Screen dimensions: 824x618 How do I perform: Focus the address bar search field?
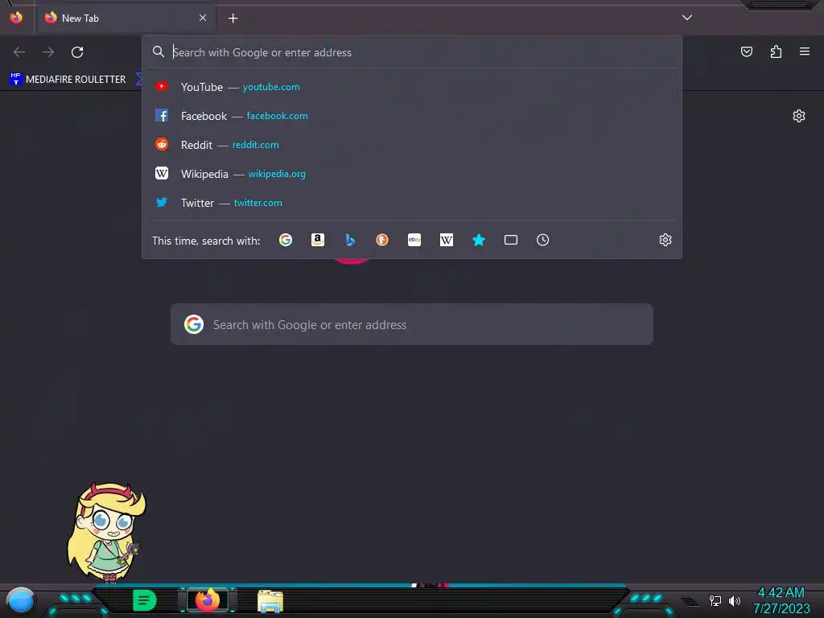click(x=412, y=52)
